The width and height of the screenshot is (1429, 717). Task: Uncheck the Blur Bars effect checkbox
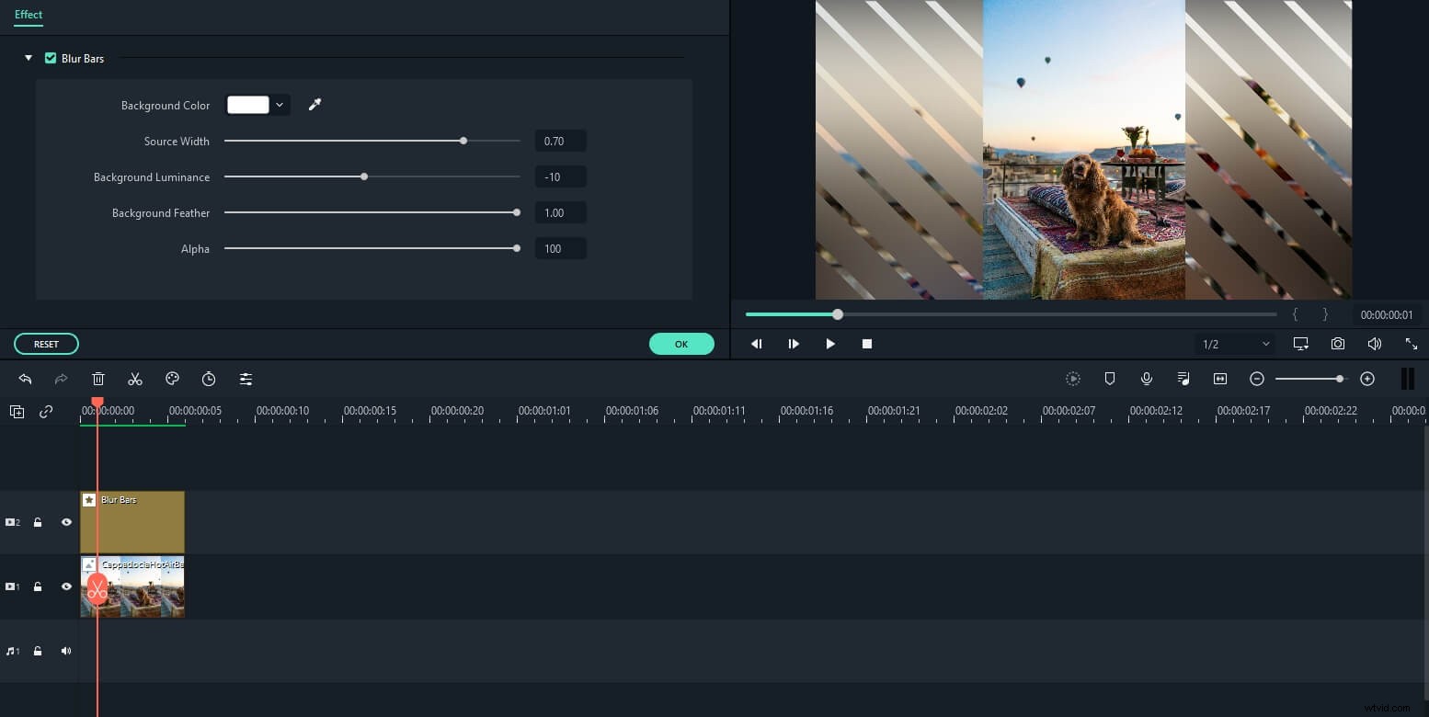(x=51, y=58)
